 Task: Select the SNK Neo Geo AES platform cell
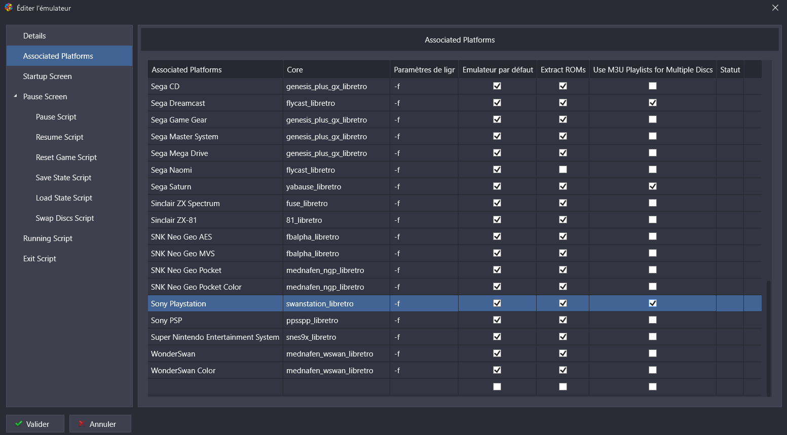[215, 236]
